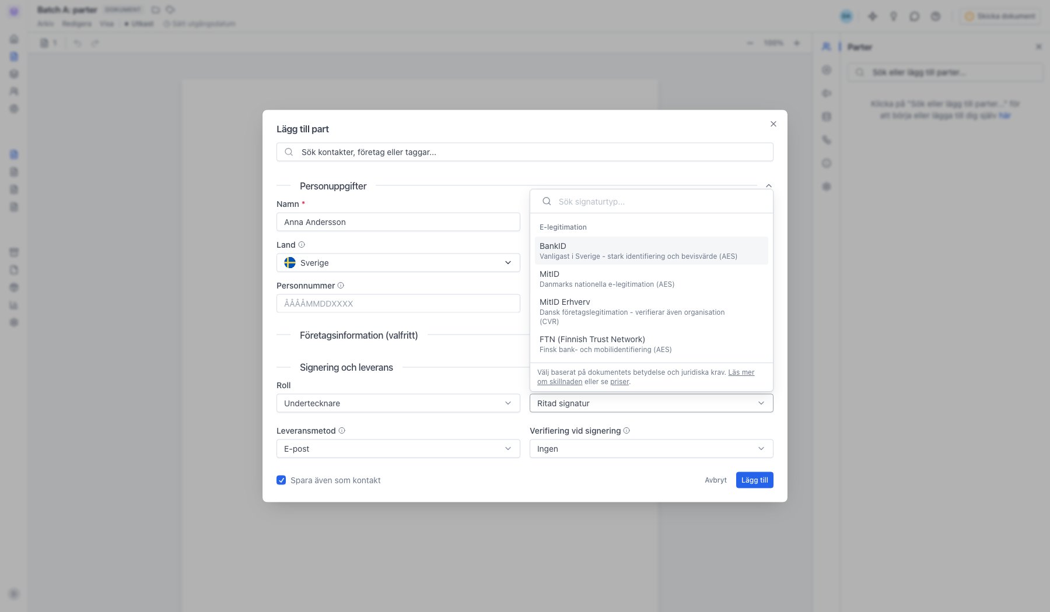Click the Leveransmetod info icon
The image size is (1050, 612).
342,431
